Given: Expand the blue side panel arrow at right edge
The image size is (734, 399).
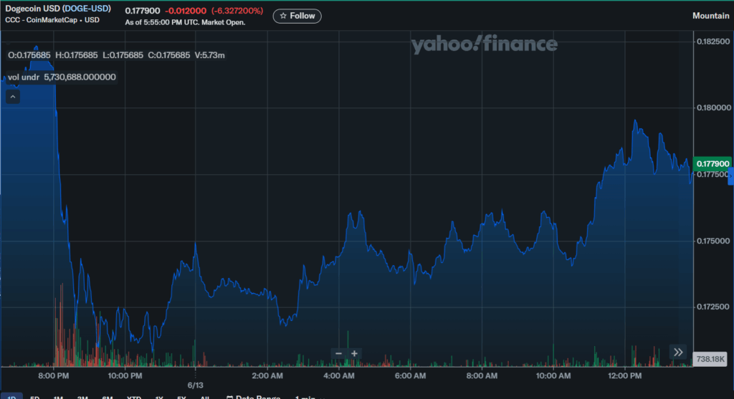Looking at the screenshot, I should tap(730, 176).
